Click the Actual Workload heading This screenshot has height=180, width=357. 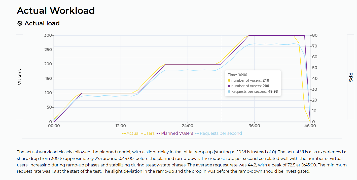(x=56, y=11)
